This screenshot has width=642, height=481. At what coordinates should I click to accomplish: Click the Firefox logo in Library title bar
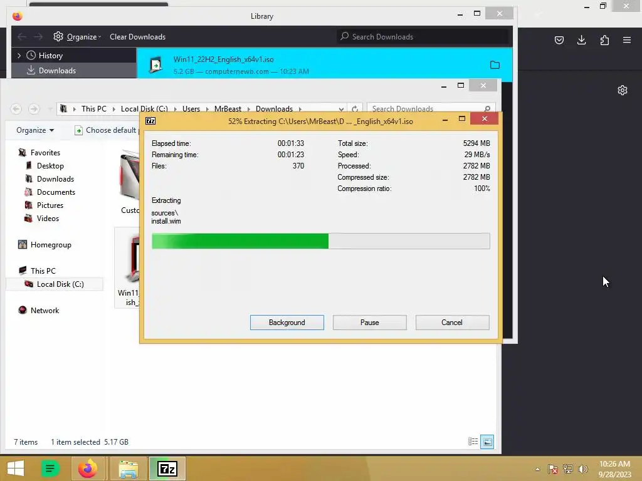(x=17, y=16)
